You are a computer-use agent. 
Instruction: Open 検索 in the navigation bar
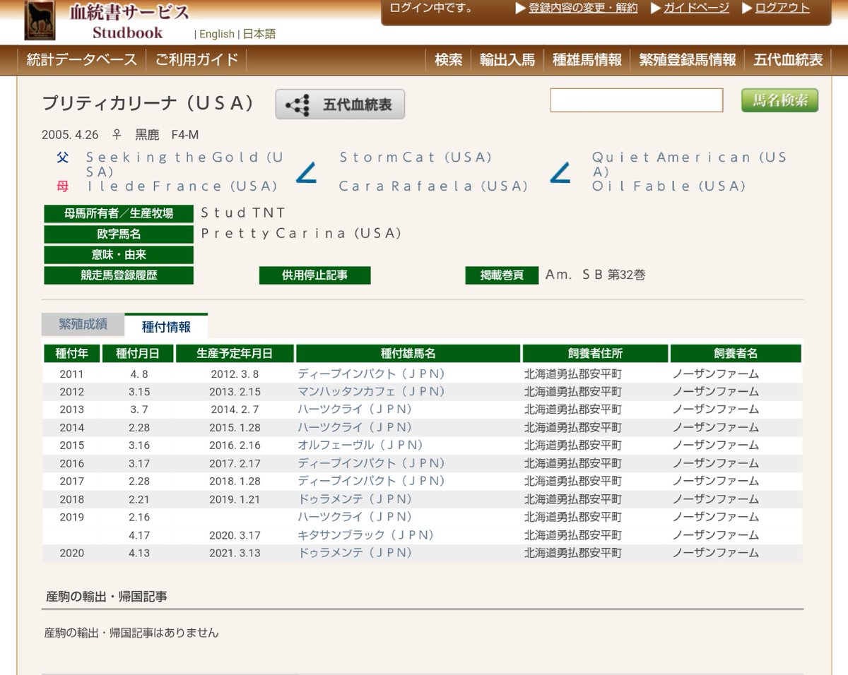tap(449, 60)
